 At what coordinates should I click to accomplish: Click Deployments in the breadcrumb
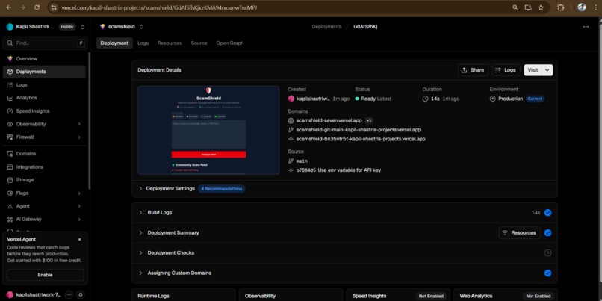(326, 27)
